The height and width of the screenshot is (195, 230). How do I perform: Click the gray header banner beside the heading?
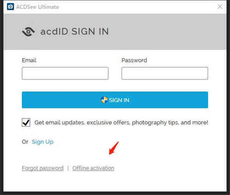[167, 32]
